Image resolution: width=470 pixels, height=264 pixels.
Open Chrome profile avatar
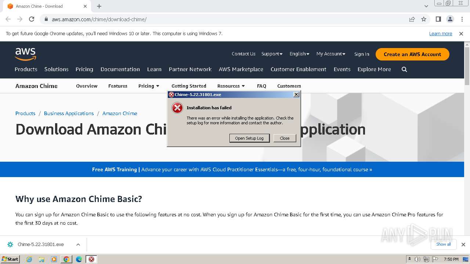[x=450, y=19]
